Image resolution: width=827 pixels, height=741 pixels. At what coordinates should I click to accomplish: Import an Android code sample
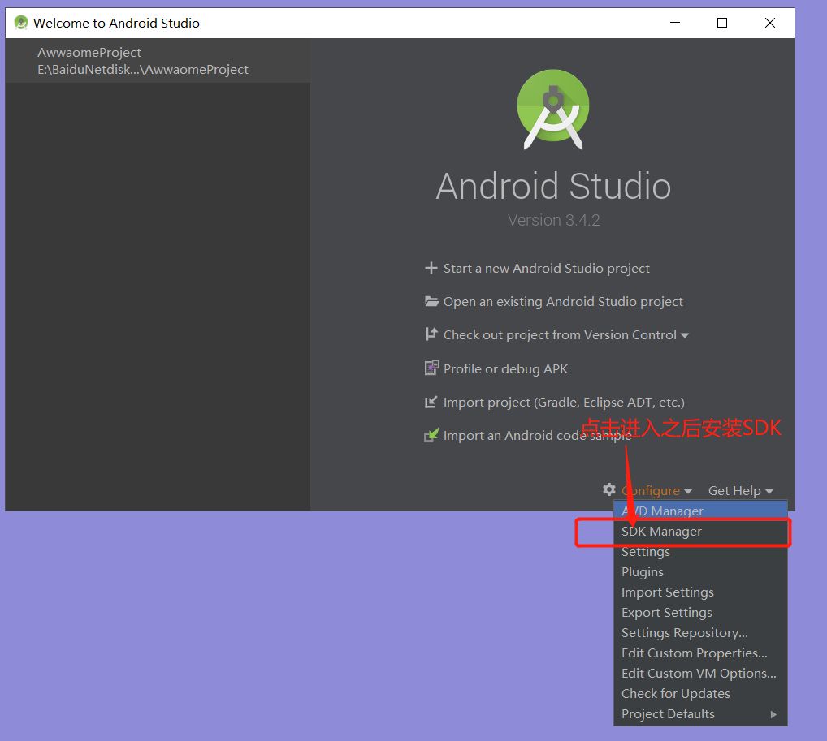pos(538,435)
